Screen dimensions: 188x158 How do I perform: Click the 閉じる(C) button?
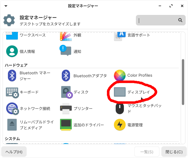pyautogui.click(x=174, y=152)
